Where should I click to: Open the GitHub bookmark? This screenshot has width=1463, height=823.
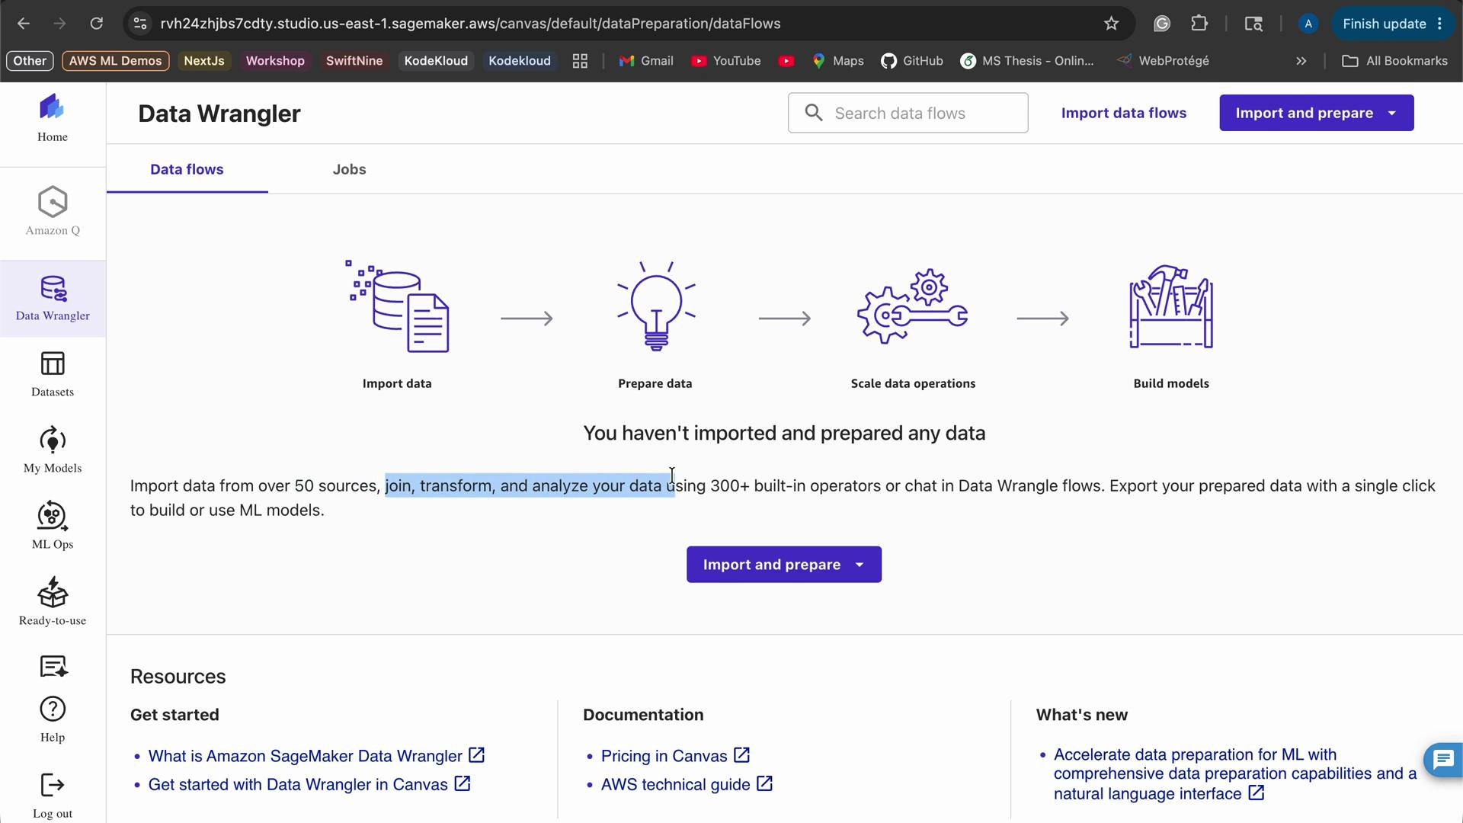(x=911, y=61)
